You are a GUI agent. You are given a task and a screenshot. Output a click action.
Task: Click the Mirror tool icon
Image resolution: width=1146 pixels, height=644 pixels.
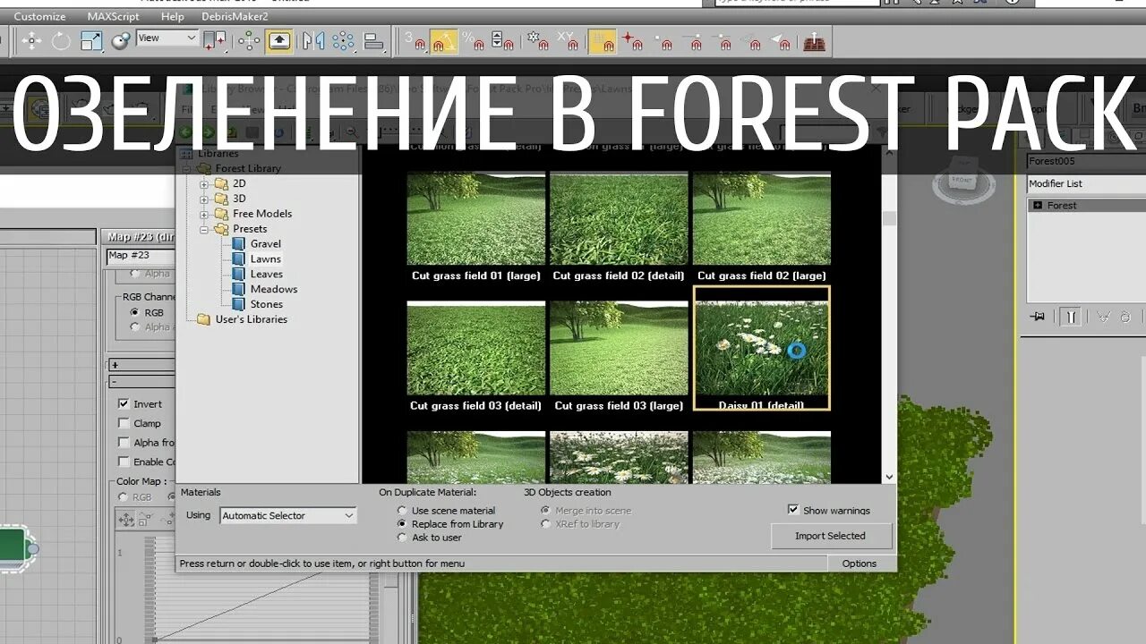click(312, 40)
